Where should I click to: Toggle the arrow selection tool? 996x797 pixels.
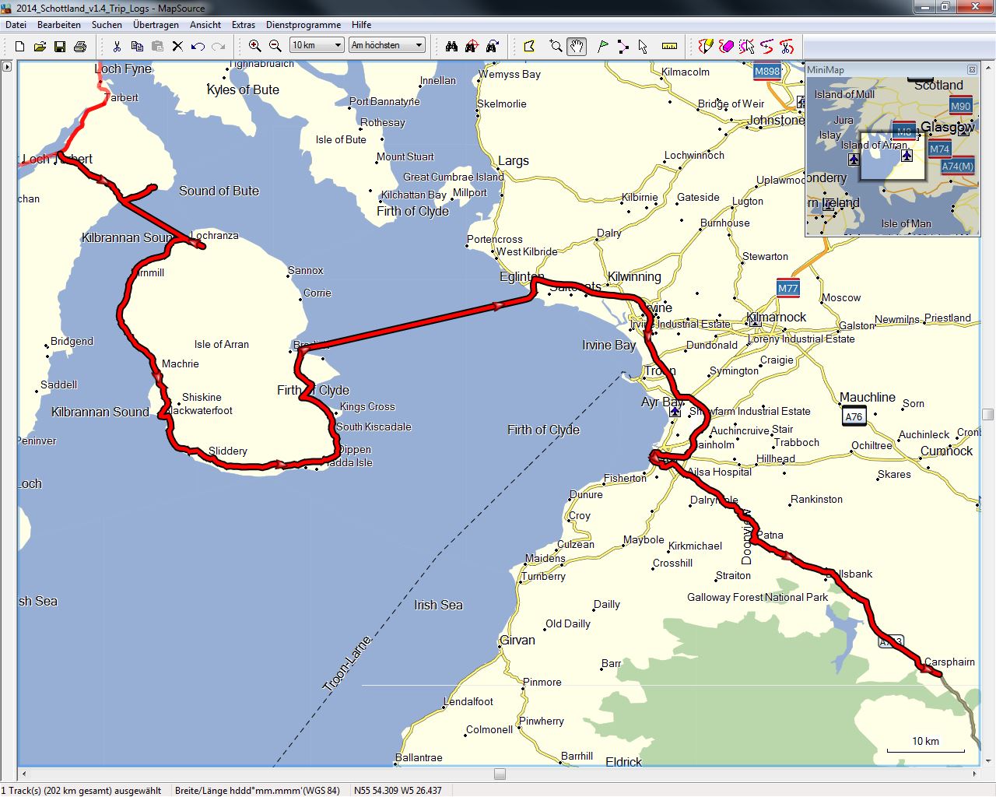643,47
